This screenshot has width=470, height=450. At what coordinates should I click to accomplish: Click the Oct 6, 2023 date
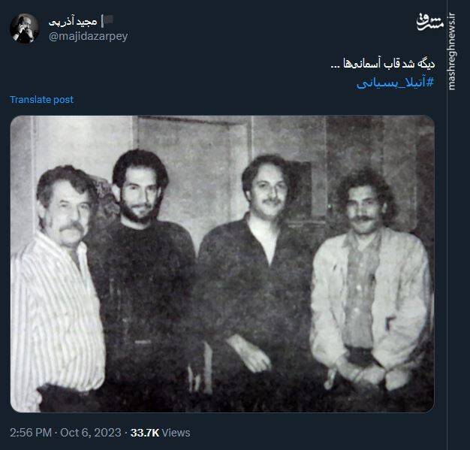pyautogui.click(x=91, y=433)
